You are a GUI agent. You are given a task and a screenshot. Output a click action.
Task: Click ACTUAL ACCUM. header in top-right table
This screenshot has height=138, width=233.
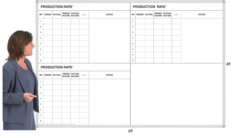point(167,14)
